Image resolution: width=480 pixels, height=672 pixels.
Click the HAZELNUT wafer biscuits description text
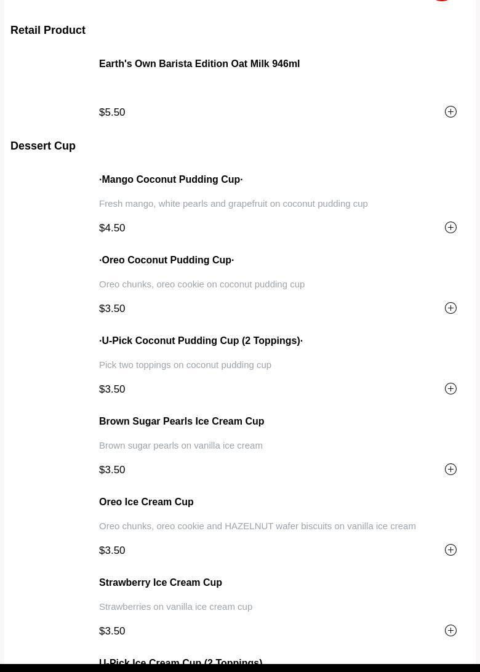[x=257, y=526]
